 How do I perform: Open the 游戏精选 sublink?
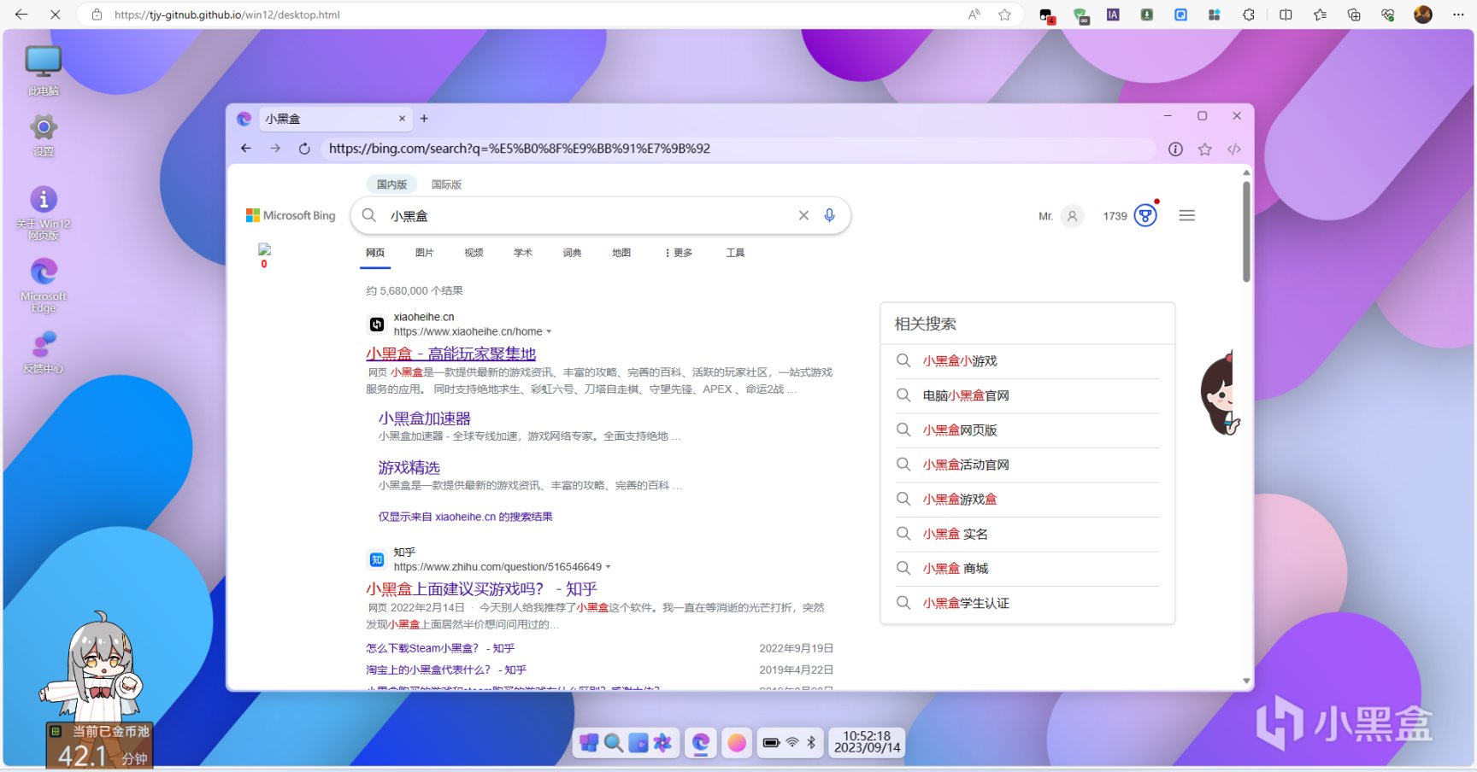pos(409,468)
